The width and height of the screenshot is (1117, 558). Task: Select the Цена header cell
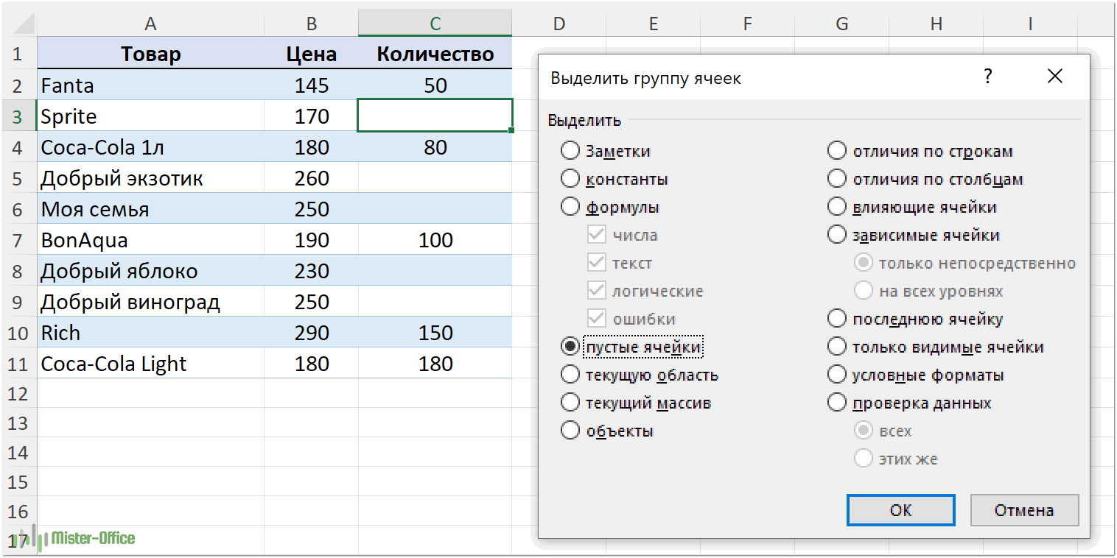click(311, 54)
